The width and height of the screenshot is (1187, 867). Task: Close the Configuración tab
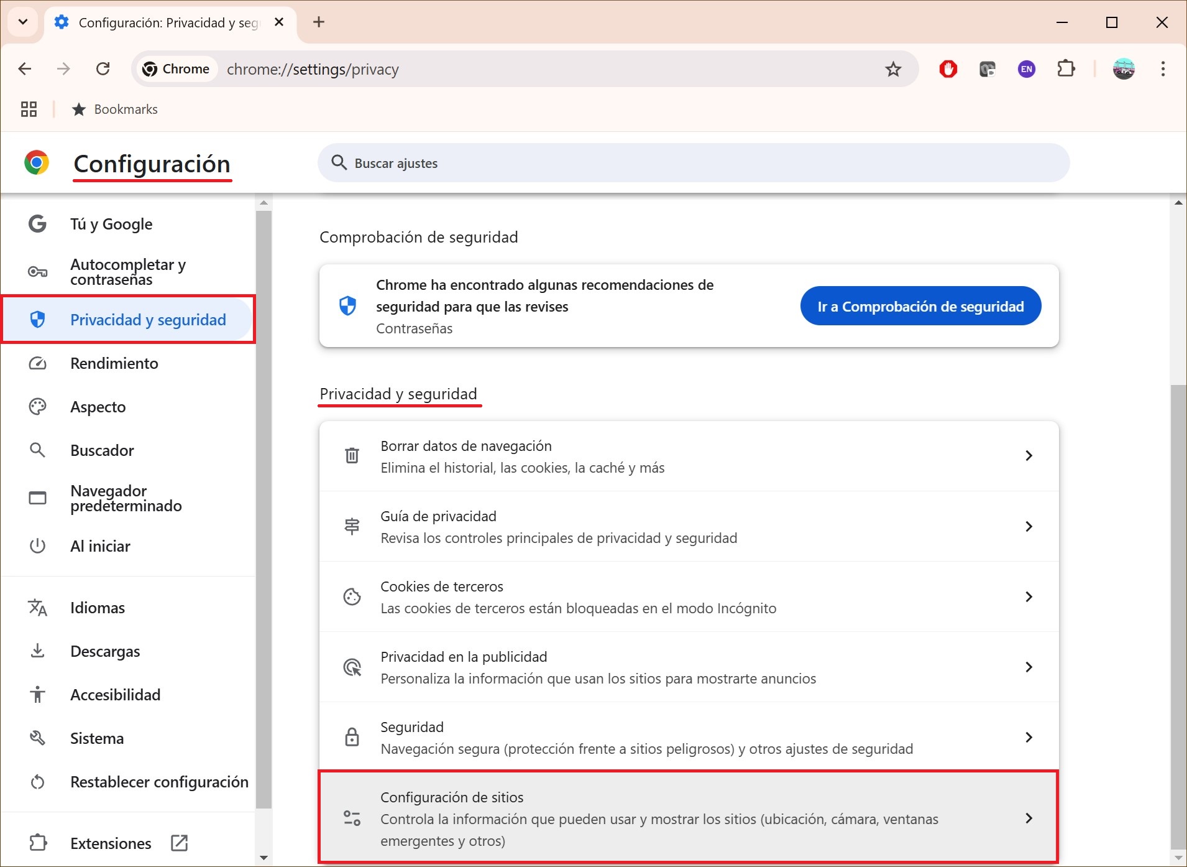tap(279, 22)
